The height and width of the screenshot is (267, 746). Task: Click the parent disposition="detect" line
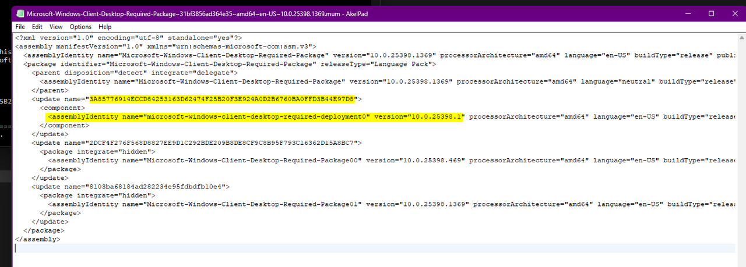pos(135,73)
